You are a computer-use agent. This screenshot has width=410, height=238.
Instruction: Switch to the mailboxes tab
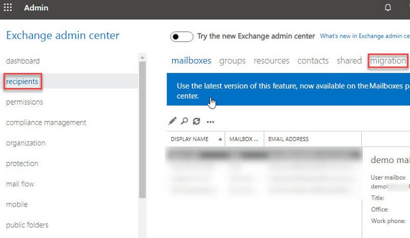point(191,61)
